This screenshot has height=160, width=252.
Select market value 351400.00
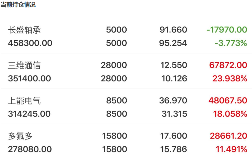click(x=30, y=79)
